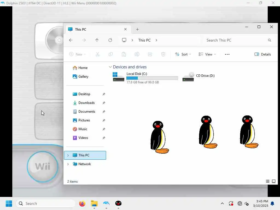Screen dimensions: 280x210
Task: Unpin Desktop from quick access
Action: click(104, 94)
